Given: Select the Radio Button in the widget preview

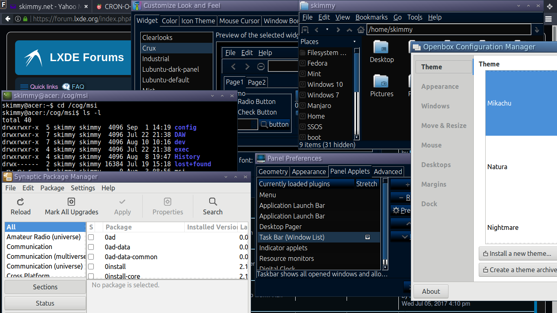Looking at the screenshot, I should pyautogui.click(x=256, y=101).
